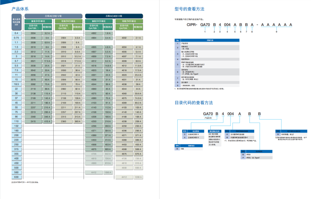Click the 详细内容 table header
Image resolution: width=311 pixels, height=199 pixels.
pyautogui.click(x=210, y=40)
